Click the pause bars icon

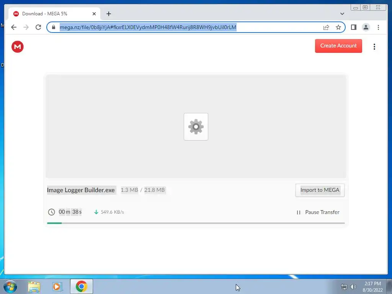point(299,212)
